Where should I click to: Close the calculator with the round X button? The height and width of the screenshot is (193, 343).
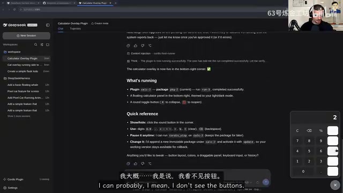335,185
